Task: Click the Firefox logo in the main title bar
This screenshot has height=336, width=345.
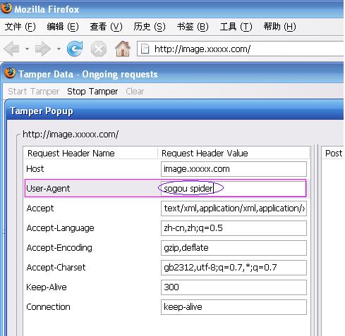Action: (6, 8)
